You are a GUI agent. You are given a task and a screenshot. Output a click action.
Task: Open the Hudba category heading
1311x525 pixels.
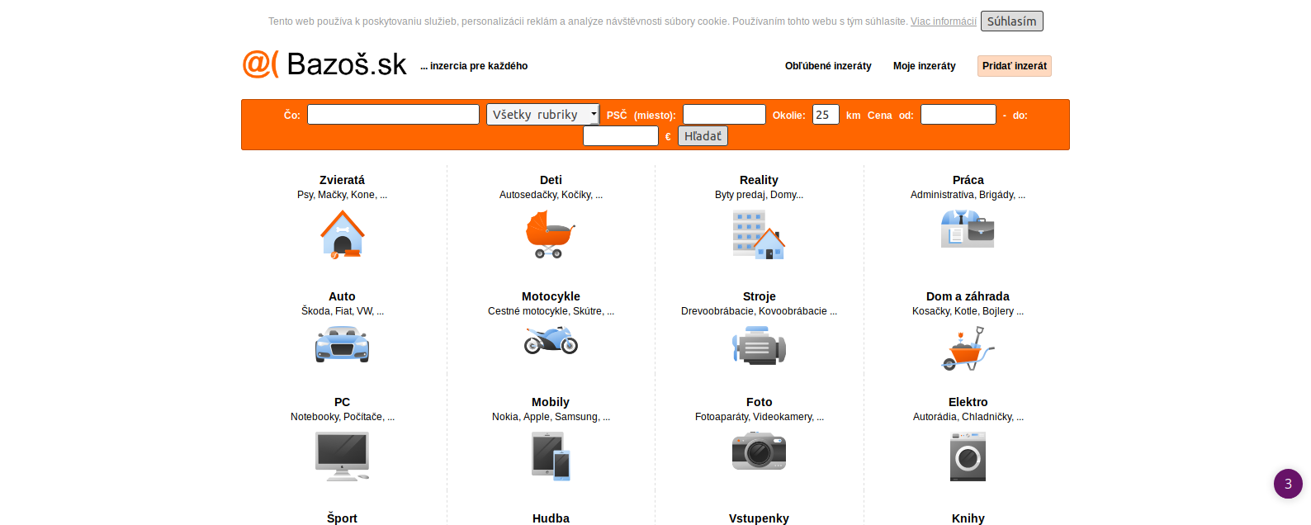coord(551,518)
